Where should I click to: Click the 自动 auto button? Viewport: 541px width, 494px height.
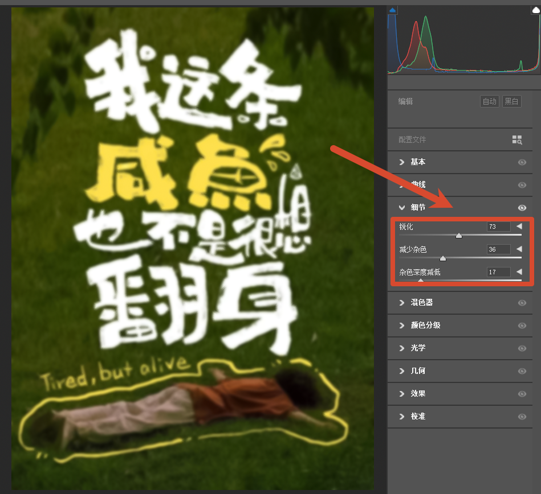tap(489, 101)
